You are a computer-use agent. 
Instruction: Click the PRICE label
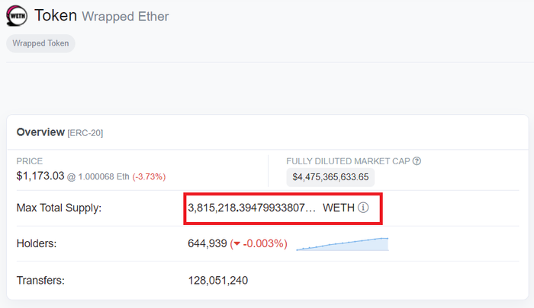30,161
